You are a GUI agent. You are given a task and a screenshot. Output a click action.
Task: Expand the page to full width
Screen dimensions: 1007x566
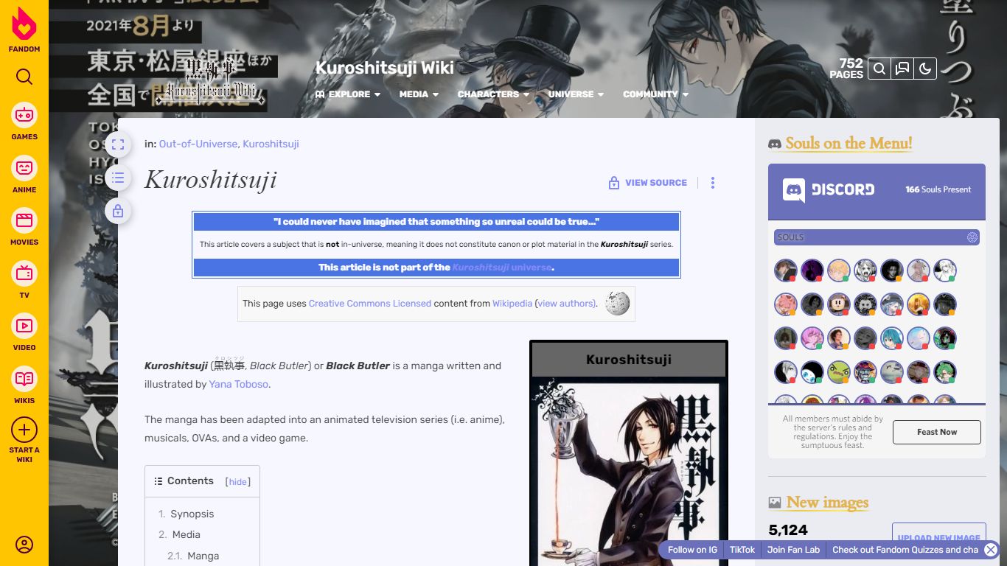click(118, 144)
